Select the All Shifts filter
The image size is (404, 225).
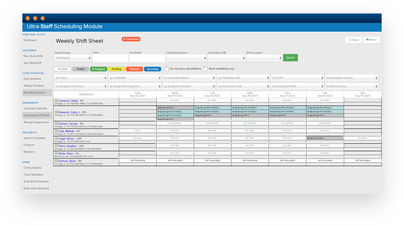click(x=63, y=69)
